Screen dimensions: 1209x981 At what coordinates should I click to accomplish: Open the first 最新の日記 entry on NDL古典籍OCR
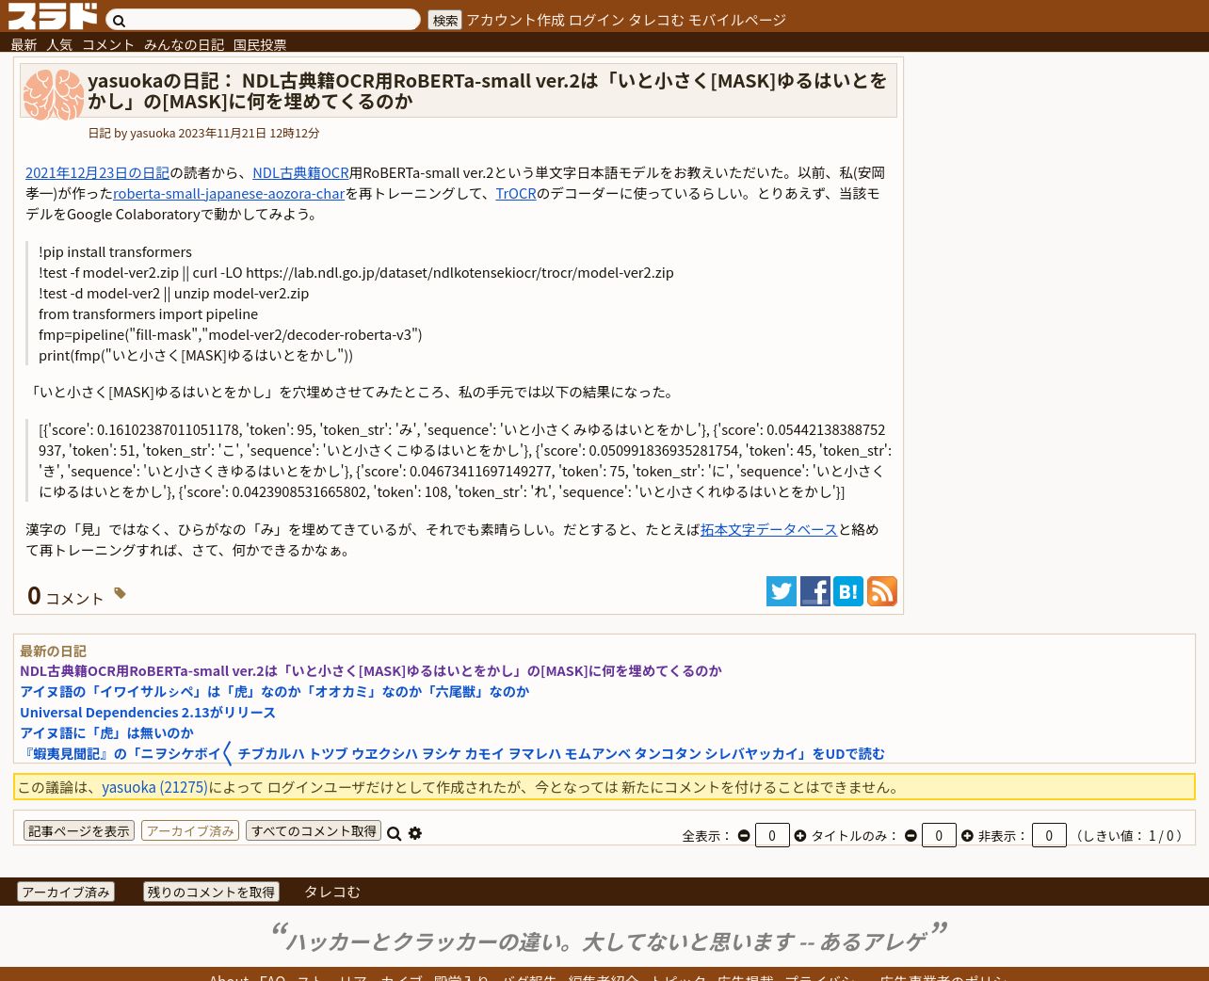point(371,670)
